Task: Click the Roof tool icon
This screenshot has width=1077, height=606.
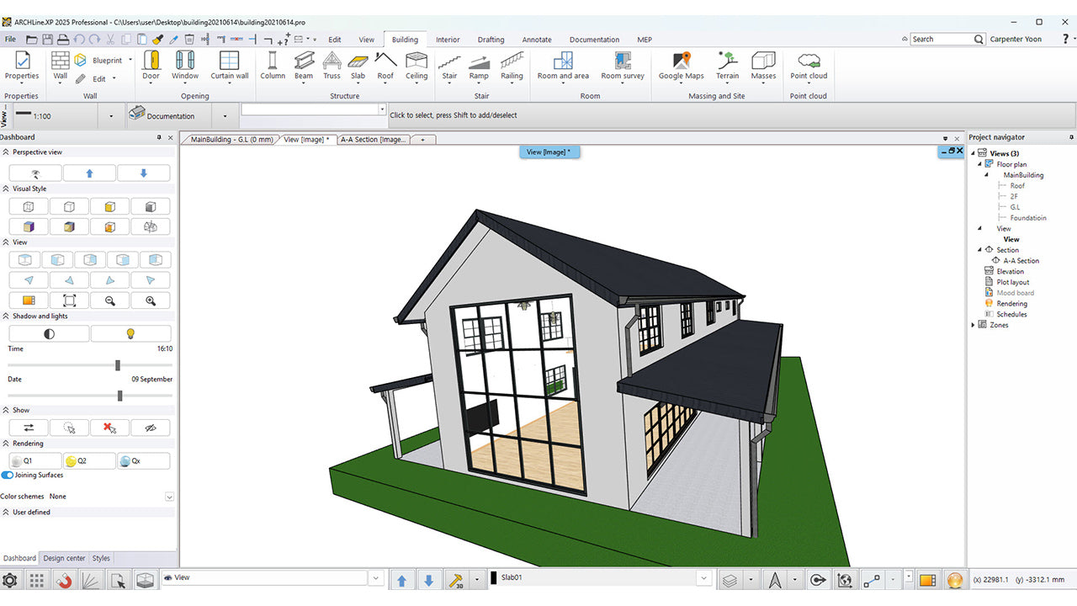Action: (385, 65)
